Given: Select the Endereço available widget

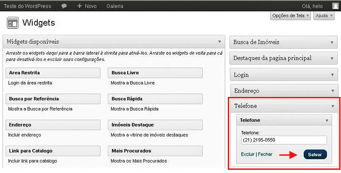Looking at the screenshot, I should (53, 125).
